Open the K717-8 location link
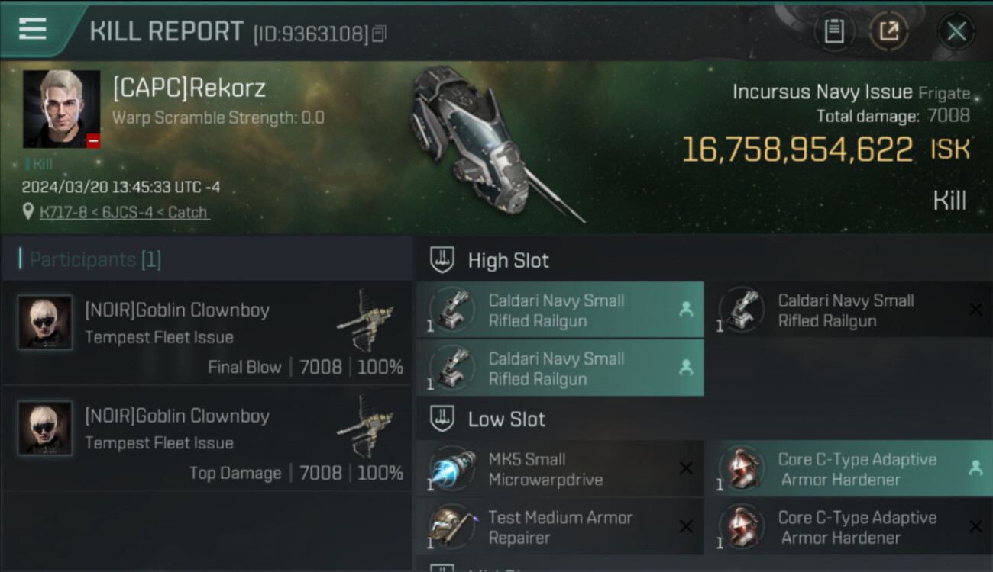This screenshot has width=993, height=572. 124,213
